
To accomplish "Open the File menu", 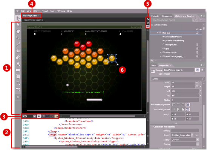I will point(17,11).
